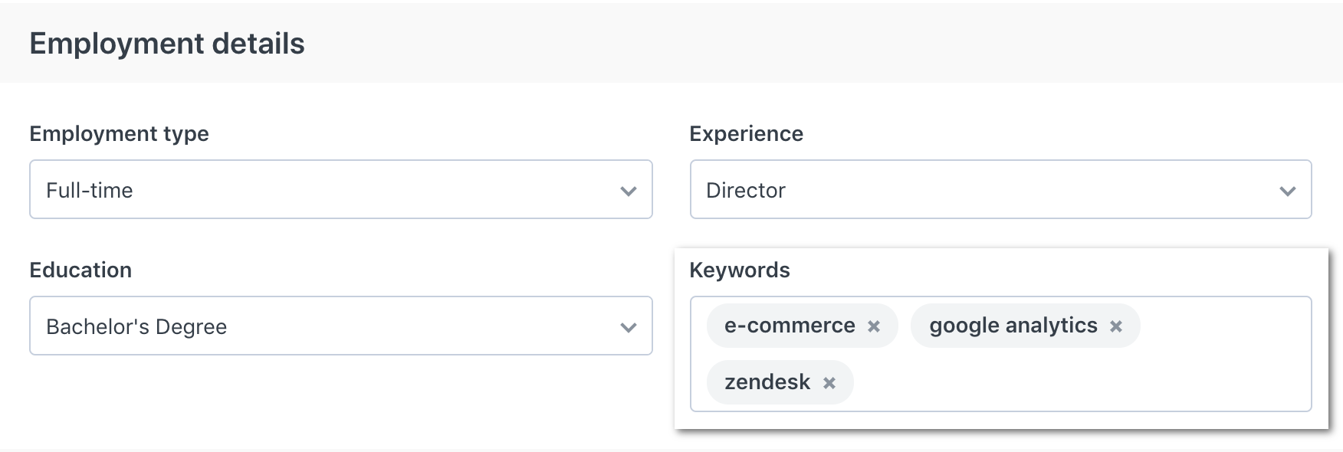Click the Education dropdown chevron
The width and height of the screenshot is (1343, 452).
coord(627,326)
